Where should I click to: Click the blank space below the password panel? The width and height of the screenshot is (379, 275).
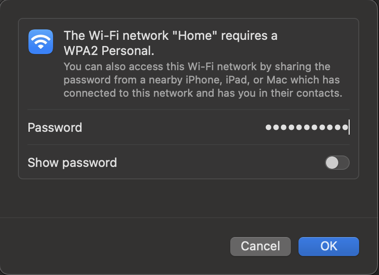tap(189, 198)
